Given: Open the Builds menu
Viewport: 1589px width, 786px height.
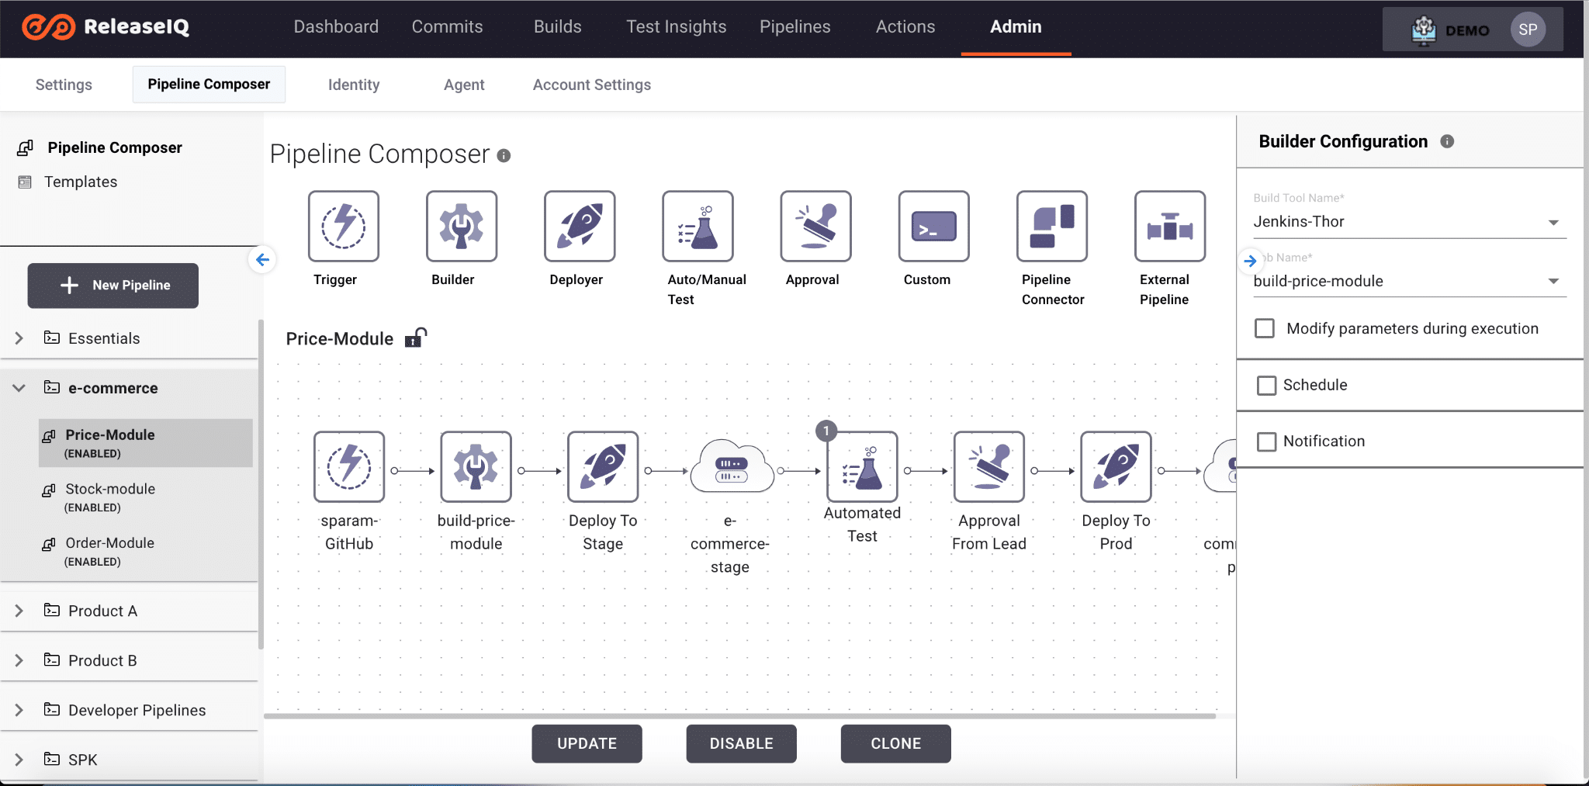Looking at the screenshot, I should pos(557,26).
